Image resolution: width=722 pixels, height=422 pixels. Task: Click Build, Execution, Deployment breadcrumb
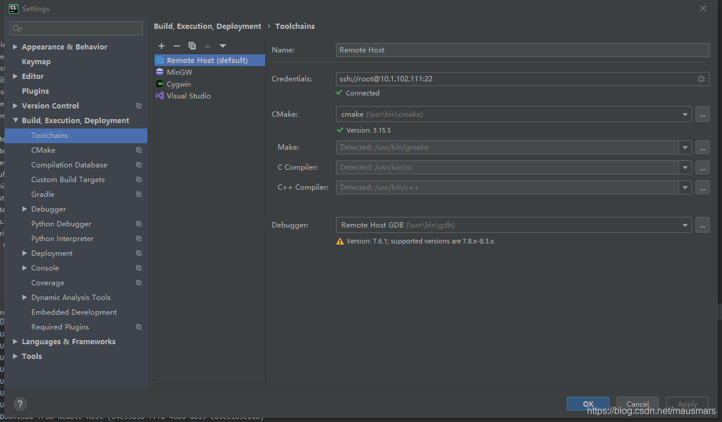[207, 26]
